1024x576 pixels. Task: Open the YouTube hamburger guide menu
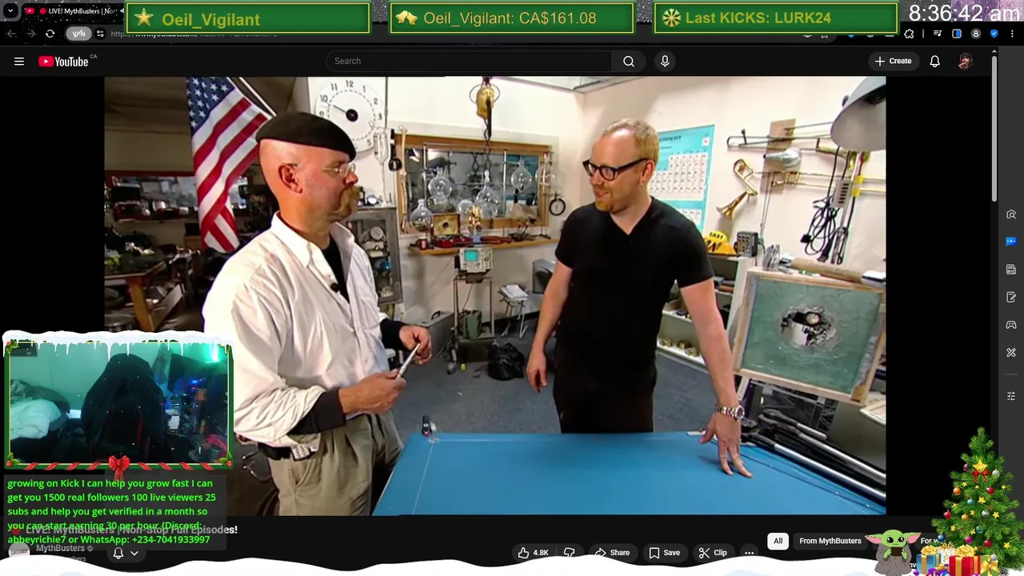click(x=19, y=61)
